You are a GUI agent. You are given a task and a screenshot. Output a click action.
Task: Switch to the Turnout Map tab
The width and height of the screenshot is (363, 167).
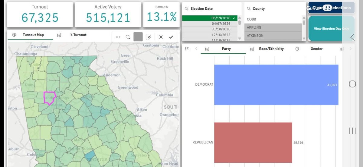coord(33,35)
